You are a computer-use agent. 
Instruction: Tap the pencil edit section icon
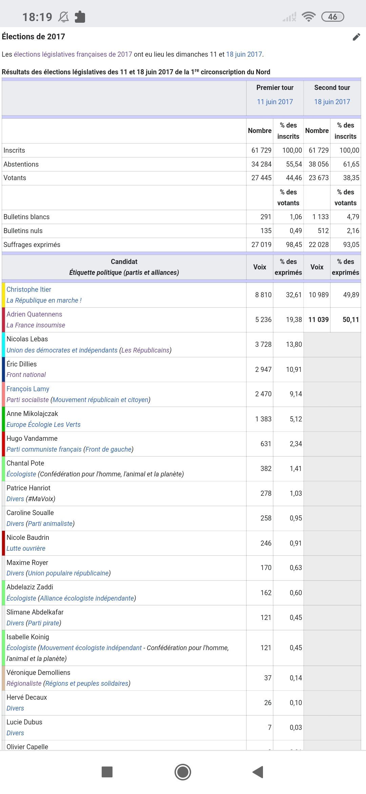(356, 37)
